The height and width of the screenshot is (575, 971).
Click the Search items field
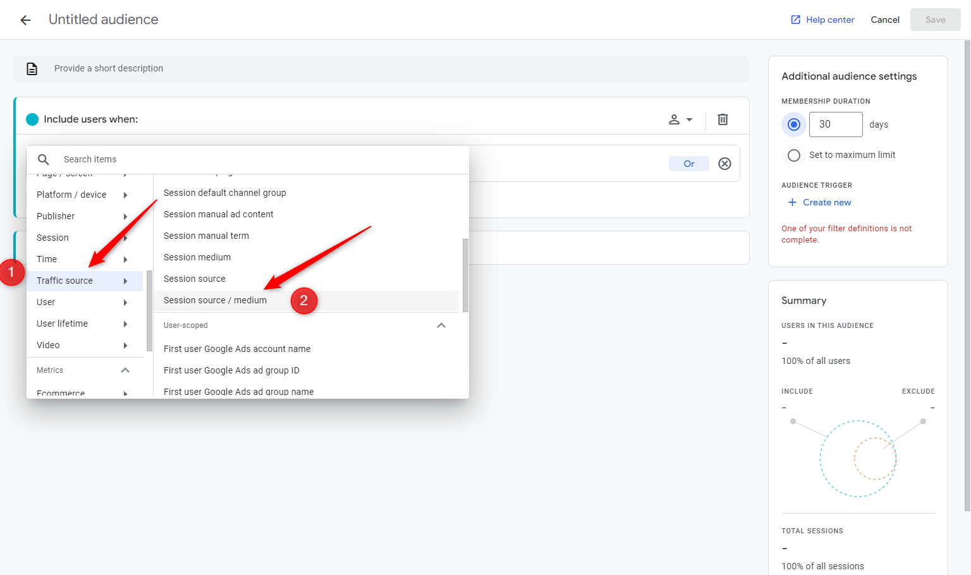(x=253, y=159)
